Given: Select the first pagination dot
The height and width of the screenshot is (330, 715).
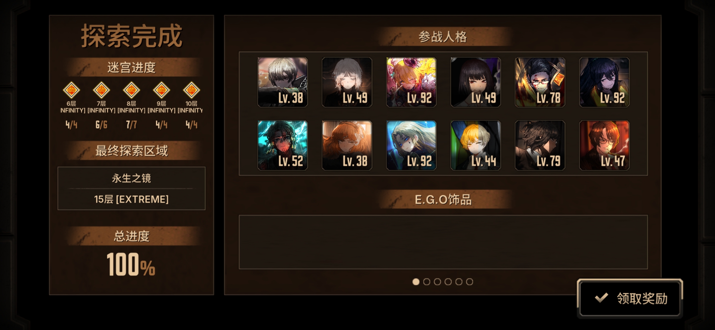Looking at the screenshot, I should [416, 282].
